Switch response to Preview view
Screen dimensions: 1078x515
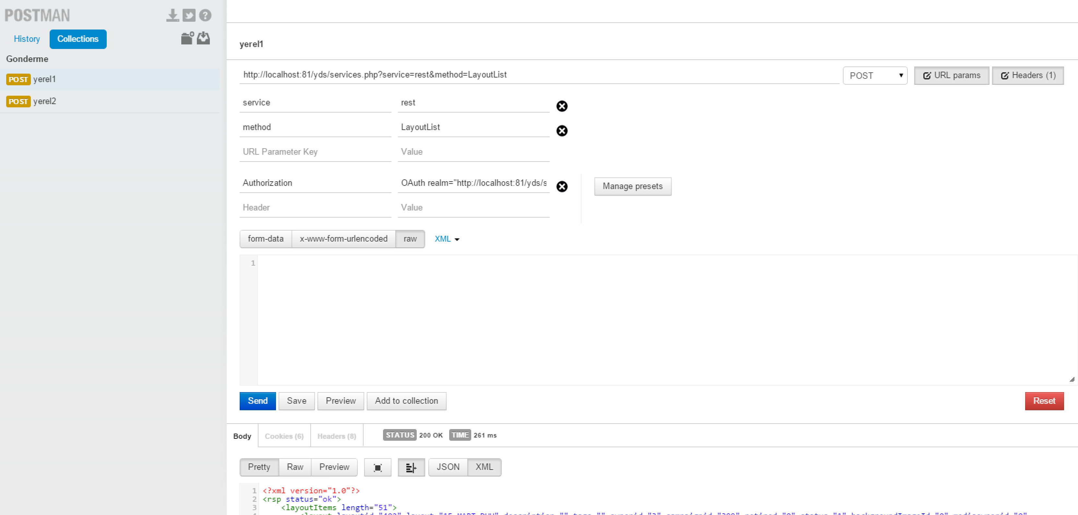coord(334,467)
